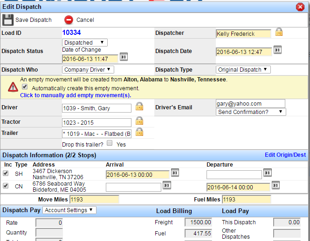
Task: Open the Dispatch Status dropdown
Action: point(85,43)
